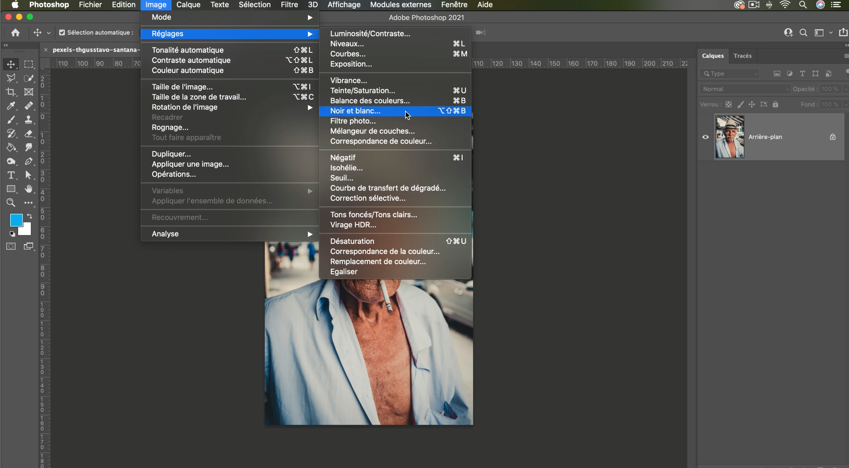Expand the Rotation de l'image submenu
This screenshot has width=849, height=468.
coord(230,107)
